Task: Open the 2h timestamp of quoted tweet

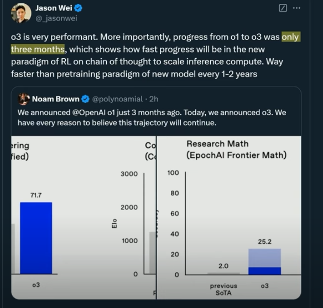Action: coord(154,99)
